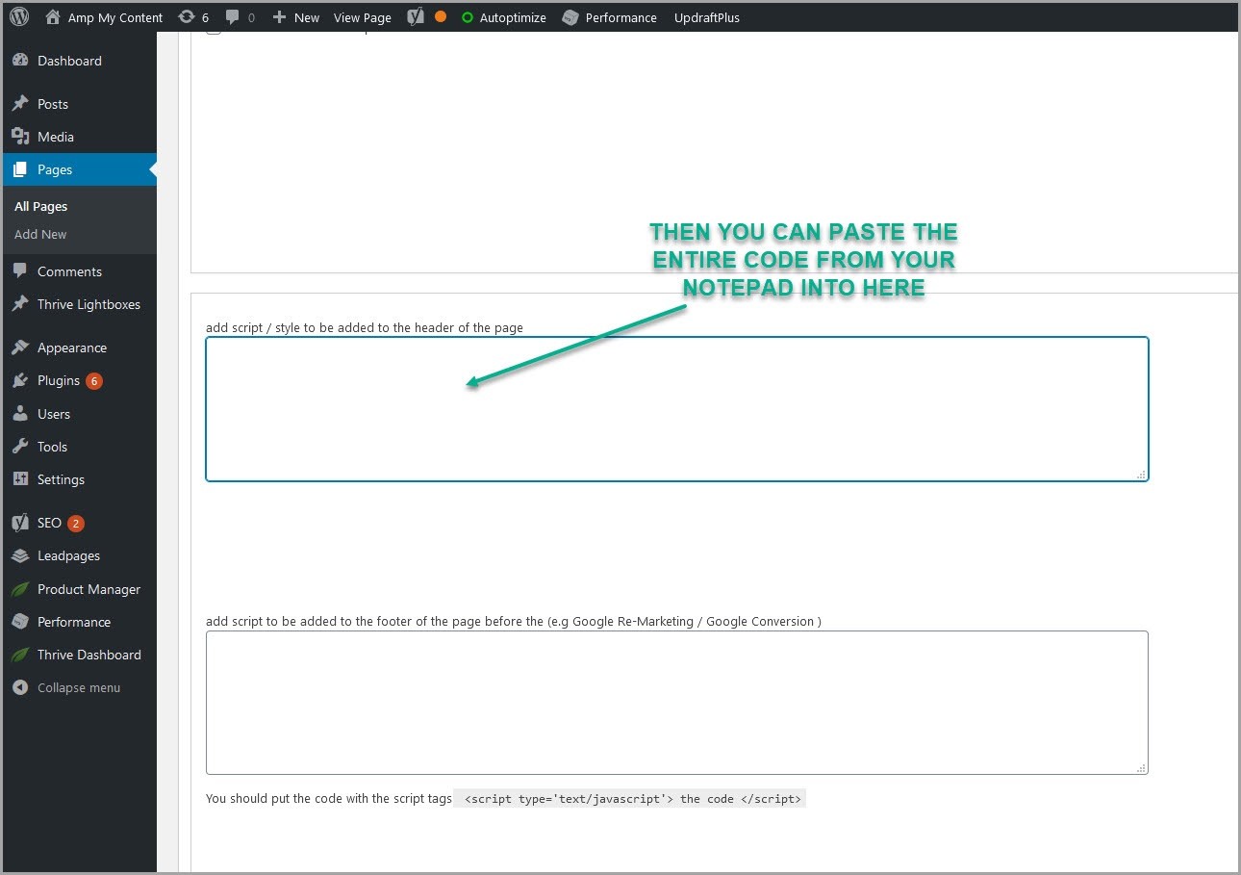Click the SEO menu icon with badge 2
Image resolution: width=1241 pixels, height=875 pixels.
(21, 523)
